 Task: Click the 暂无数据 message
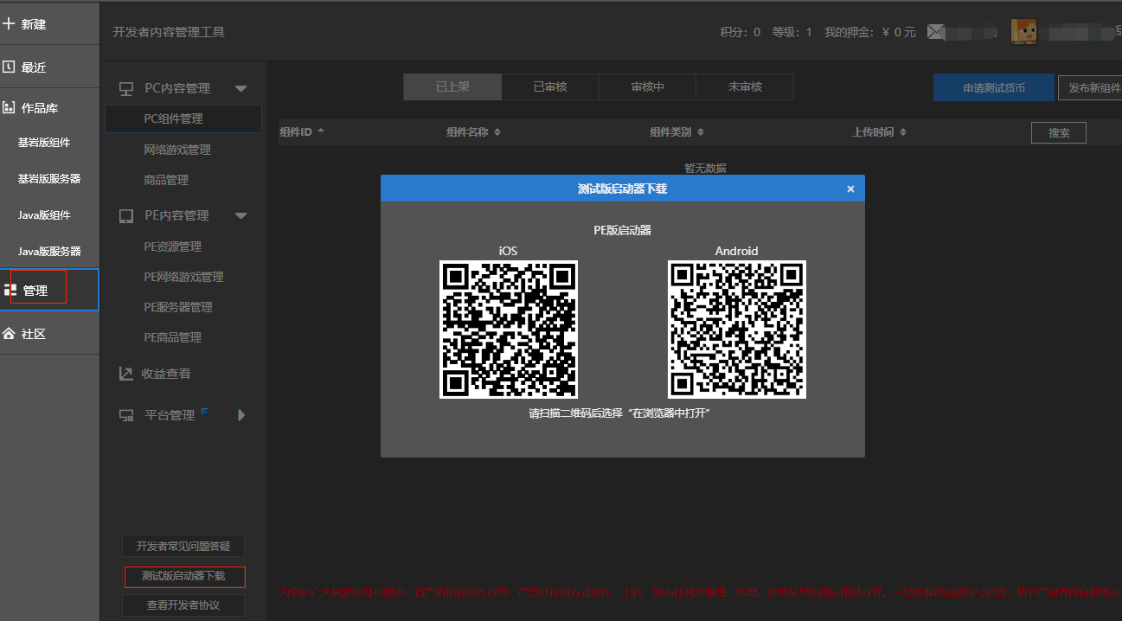pos(705,169)
